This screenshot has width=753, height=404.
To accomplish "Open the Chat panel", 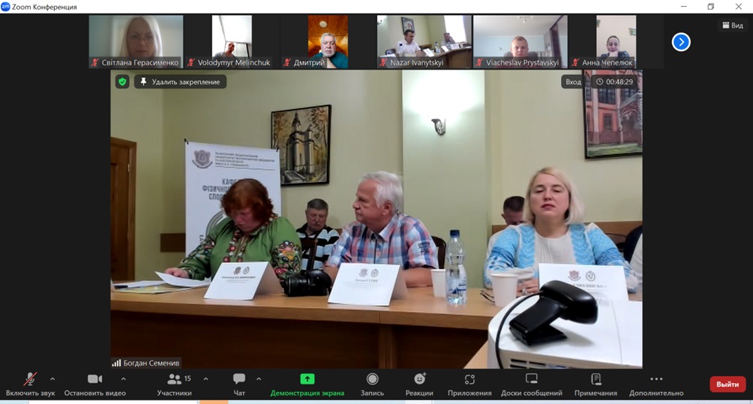I will (239, 384).
